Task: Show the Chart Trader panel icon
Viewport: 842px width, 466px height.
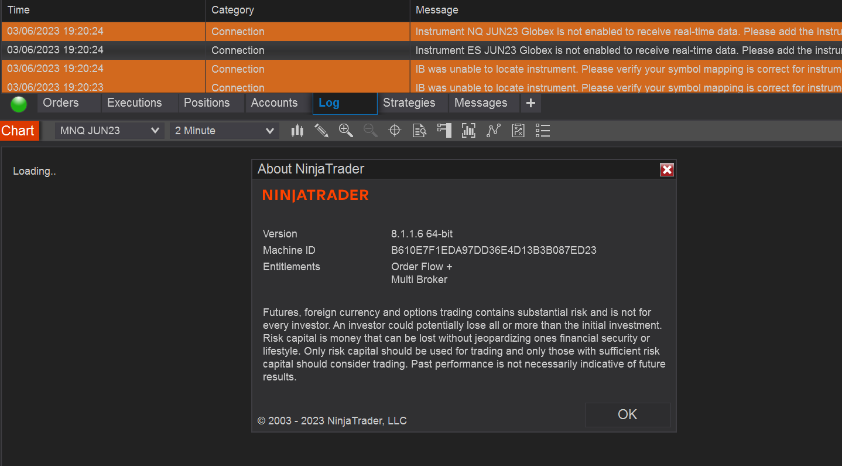Action: pyautogui.click(x=444, y=131)
